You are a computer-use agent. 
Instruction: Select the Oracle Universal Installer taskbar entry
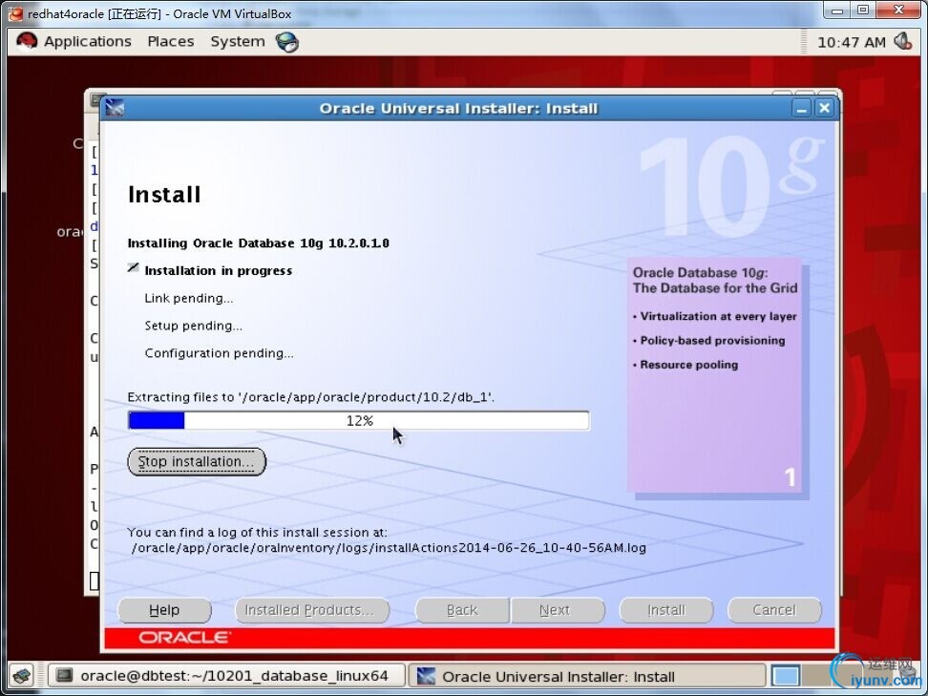click(x=587, y=676)
